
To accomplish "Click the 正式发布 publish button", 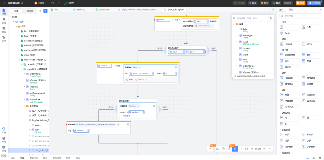I will [314, 3].
